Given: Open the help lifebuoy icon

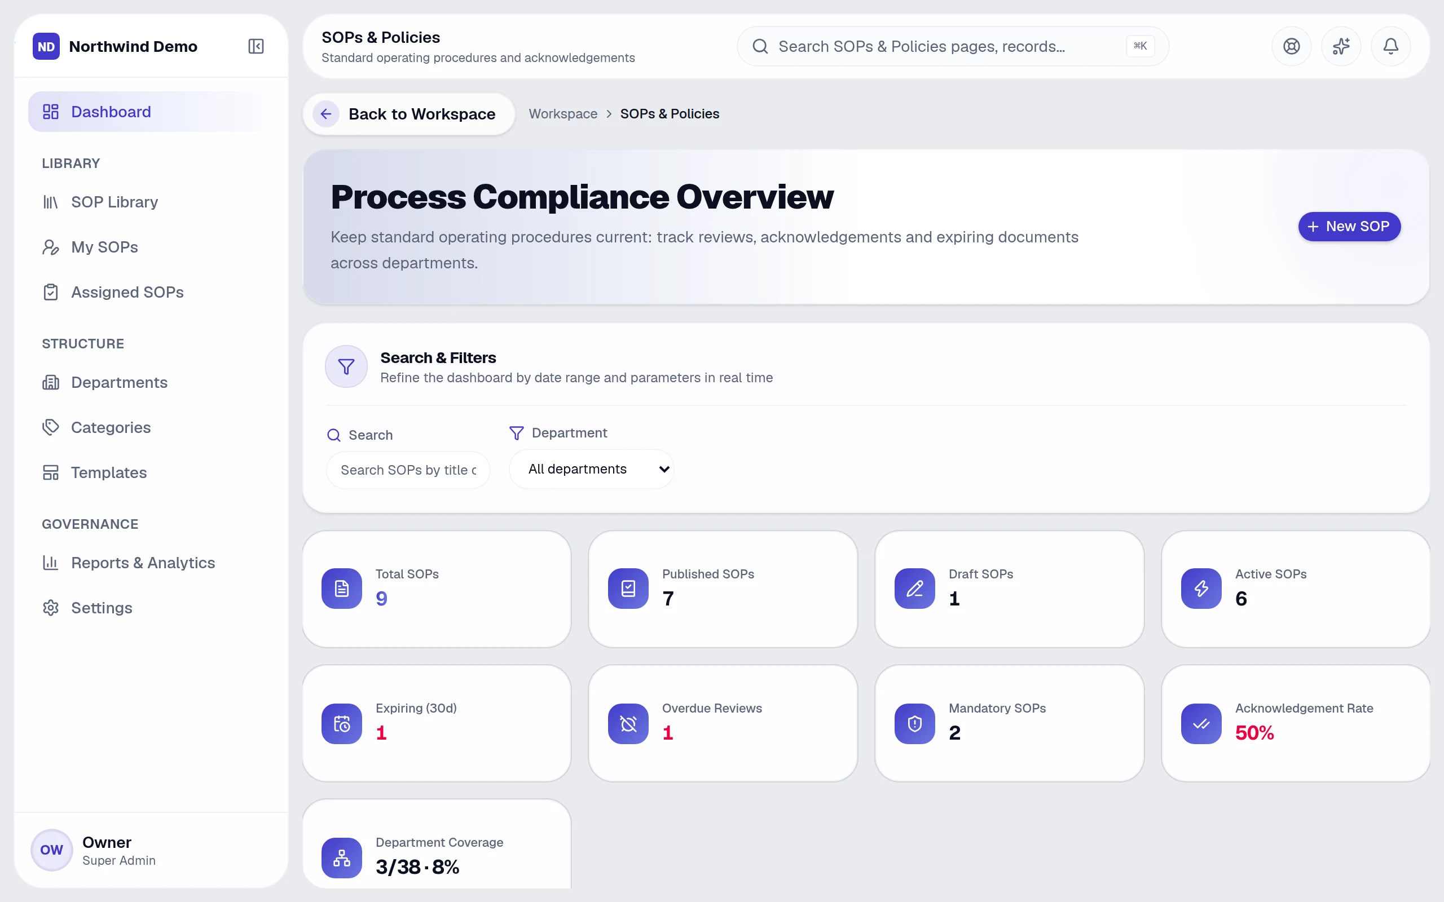Looking at the screenshot, I should [x=1291, y=46].
